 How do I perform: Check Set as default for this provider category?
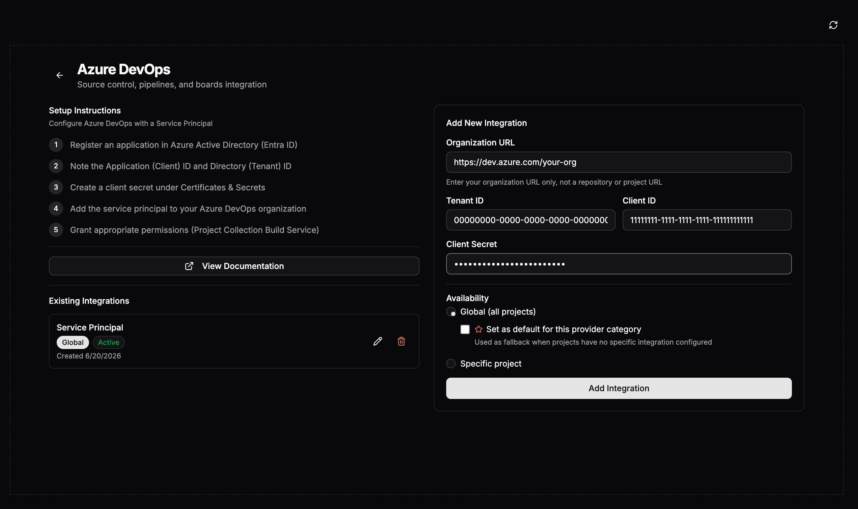pos(465,329)
